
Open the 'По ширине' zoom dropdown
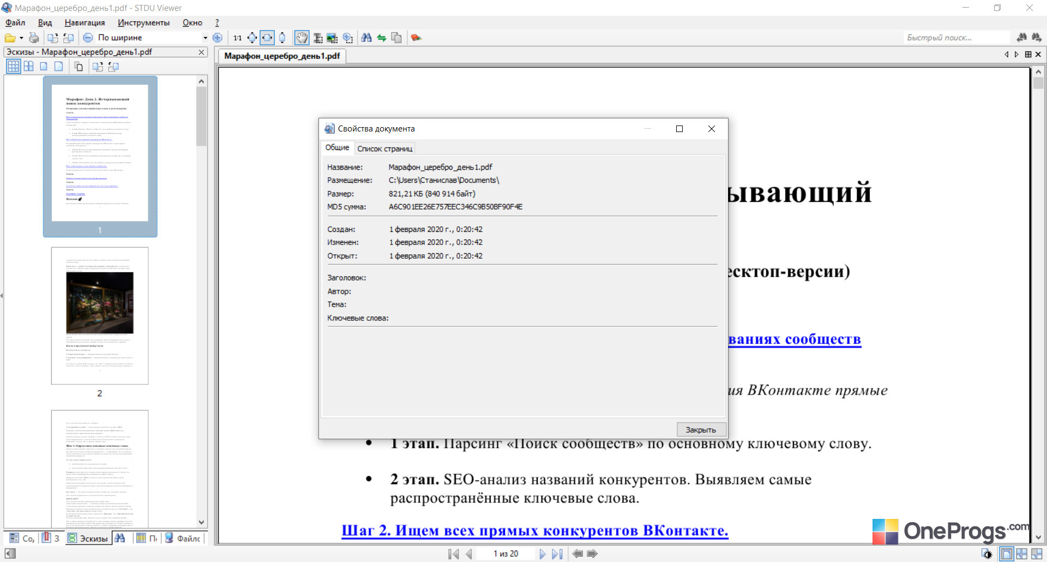pos(205,38)
